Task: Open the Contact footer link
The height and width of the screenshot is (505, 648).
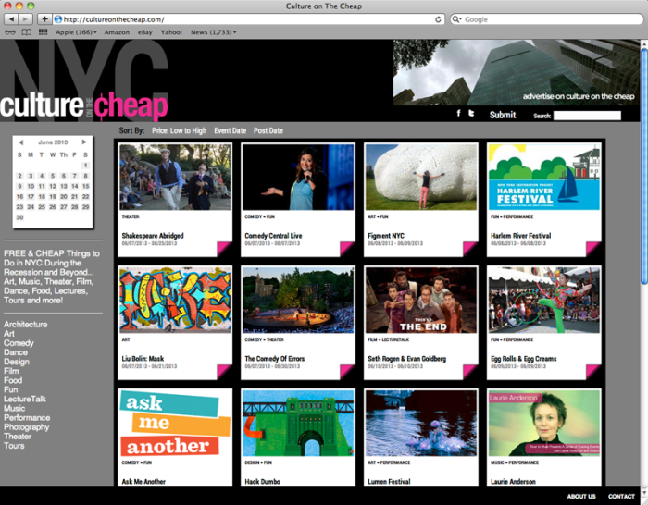Action: [x=621, y=496]
